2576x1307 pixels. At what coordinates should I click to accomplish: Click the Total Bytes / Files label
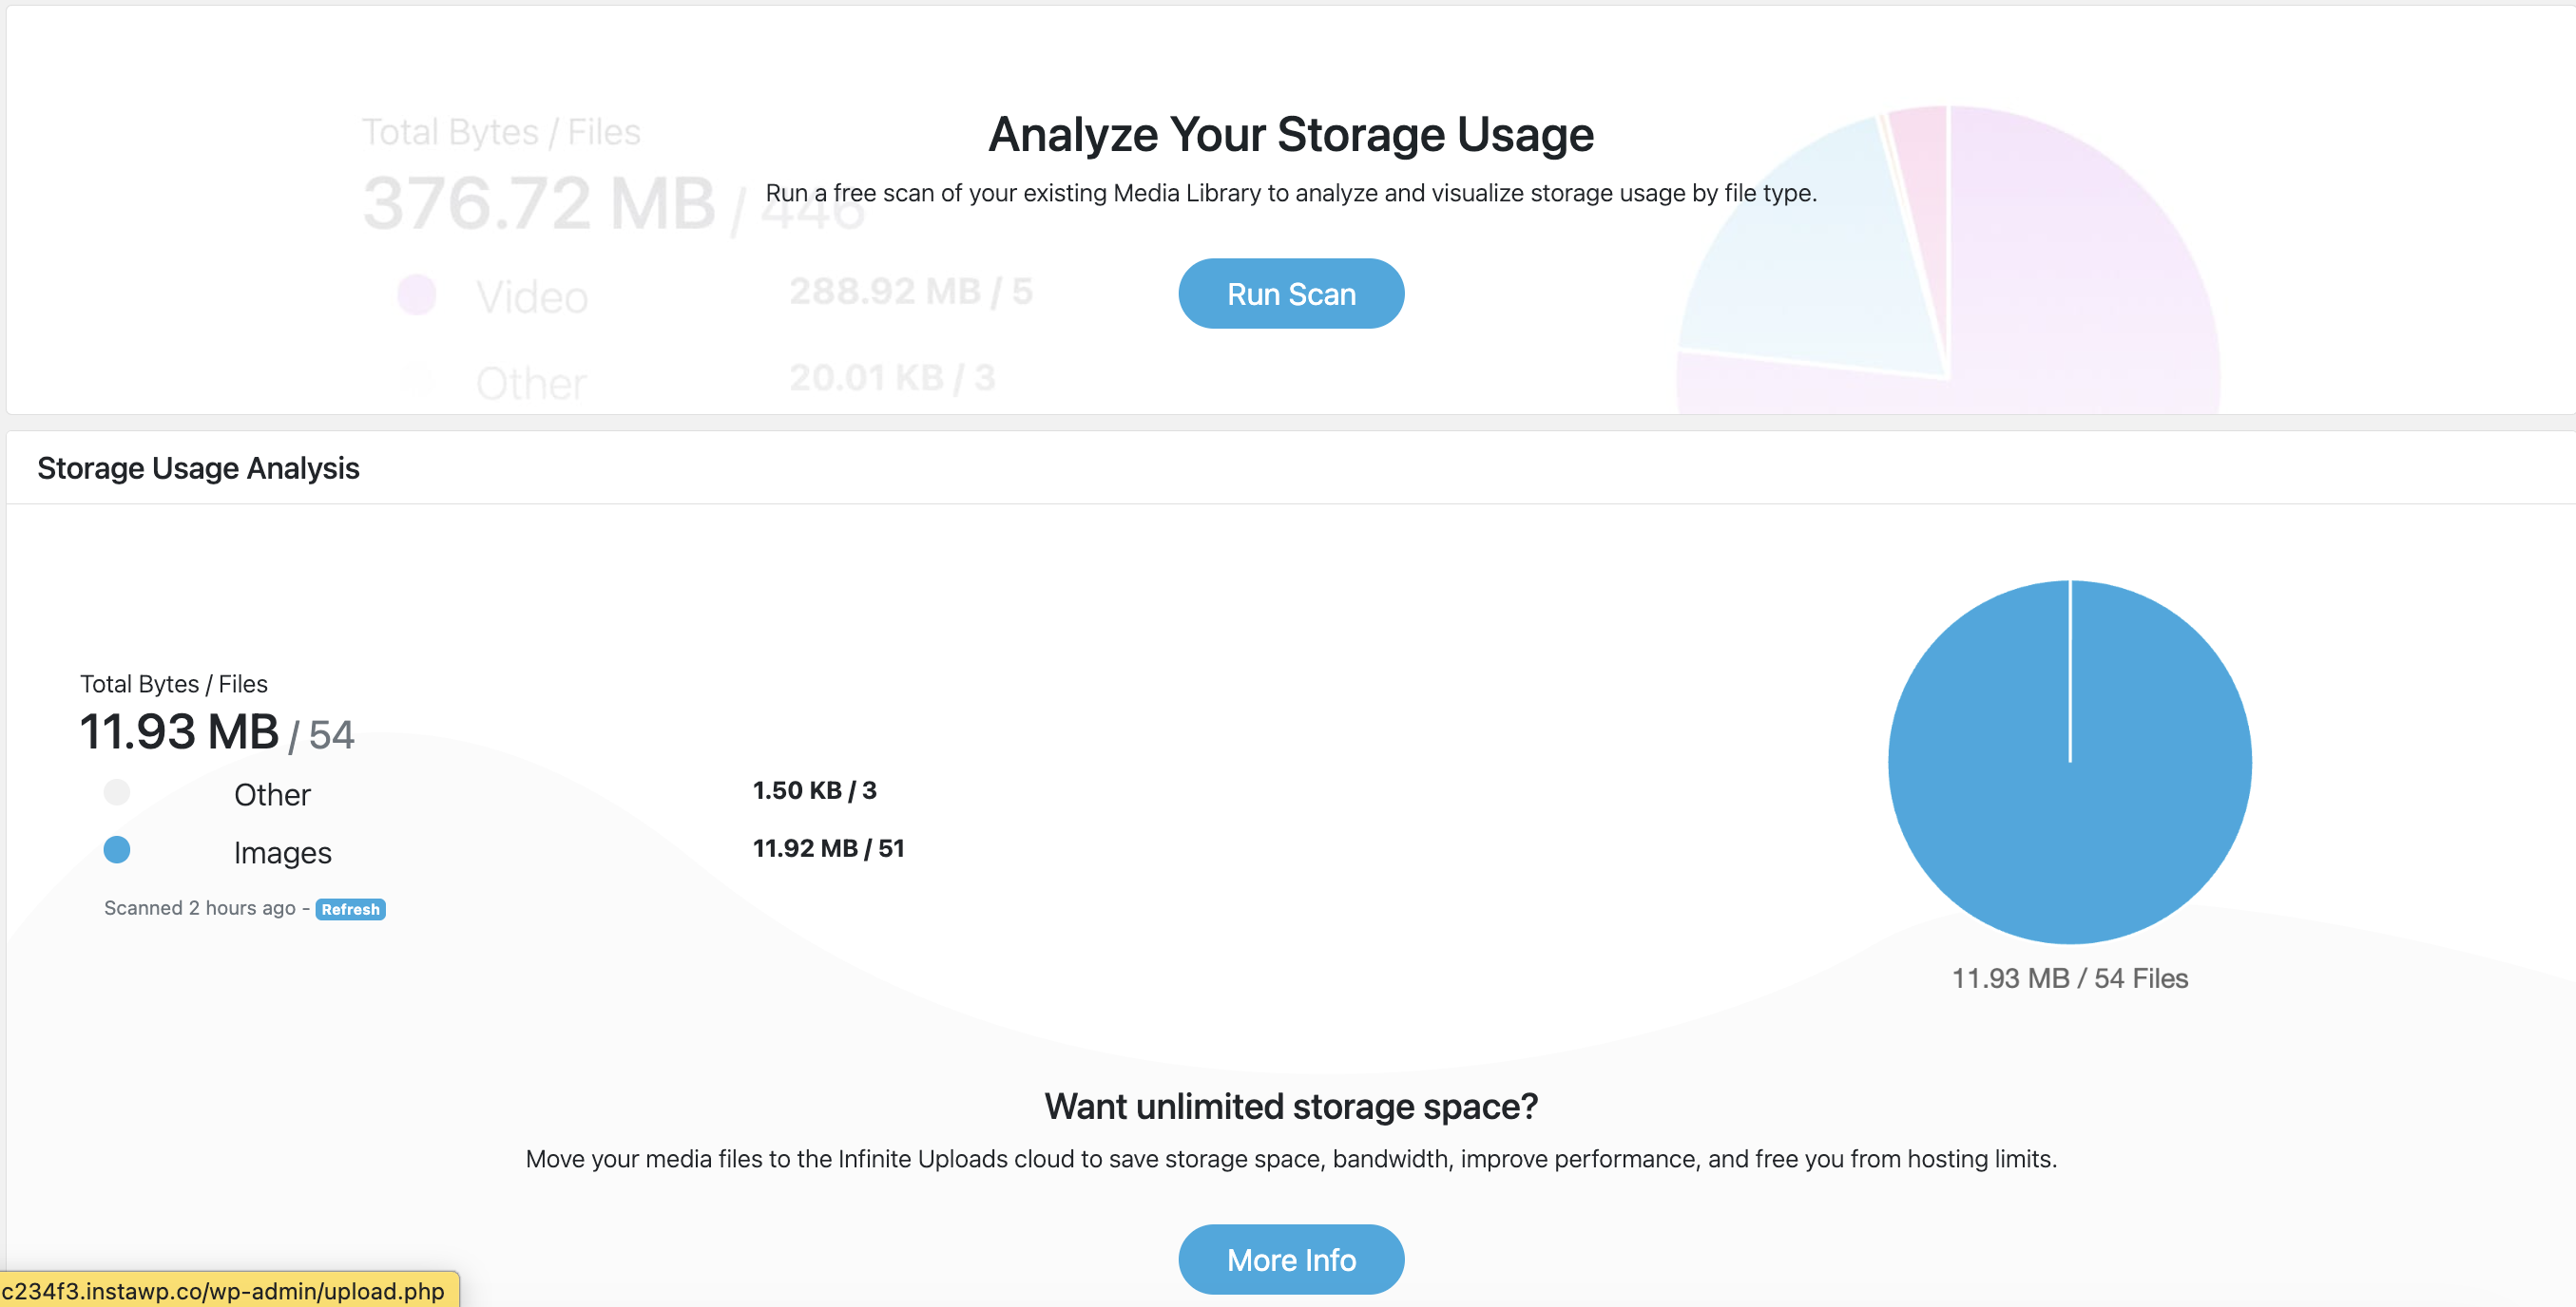click(173, 685)
